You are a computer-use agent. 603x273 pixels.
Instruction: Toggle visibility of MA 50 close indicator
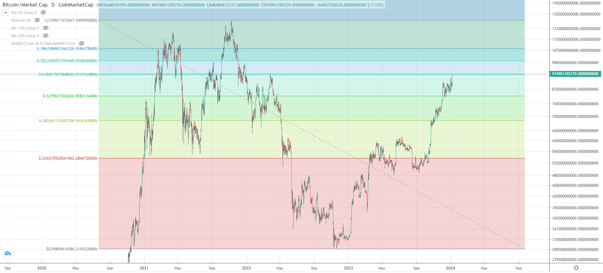(x=43, y=12)
